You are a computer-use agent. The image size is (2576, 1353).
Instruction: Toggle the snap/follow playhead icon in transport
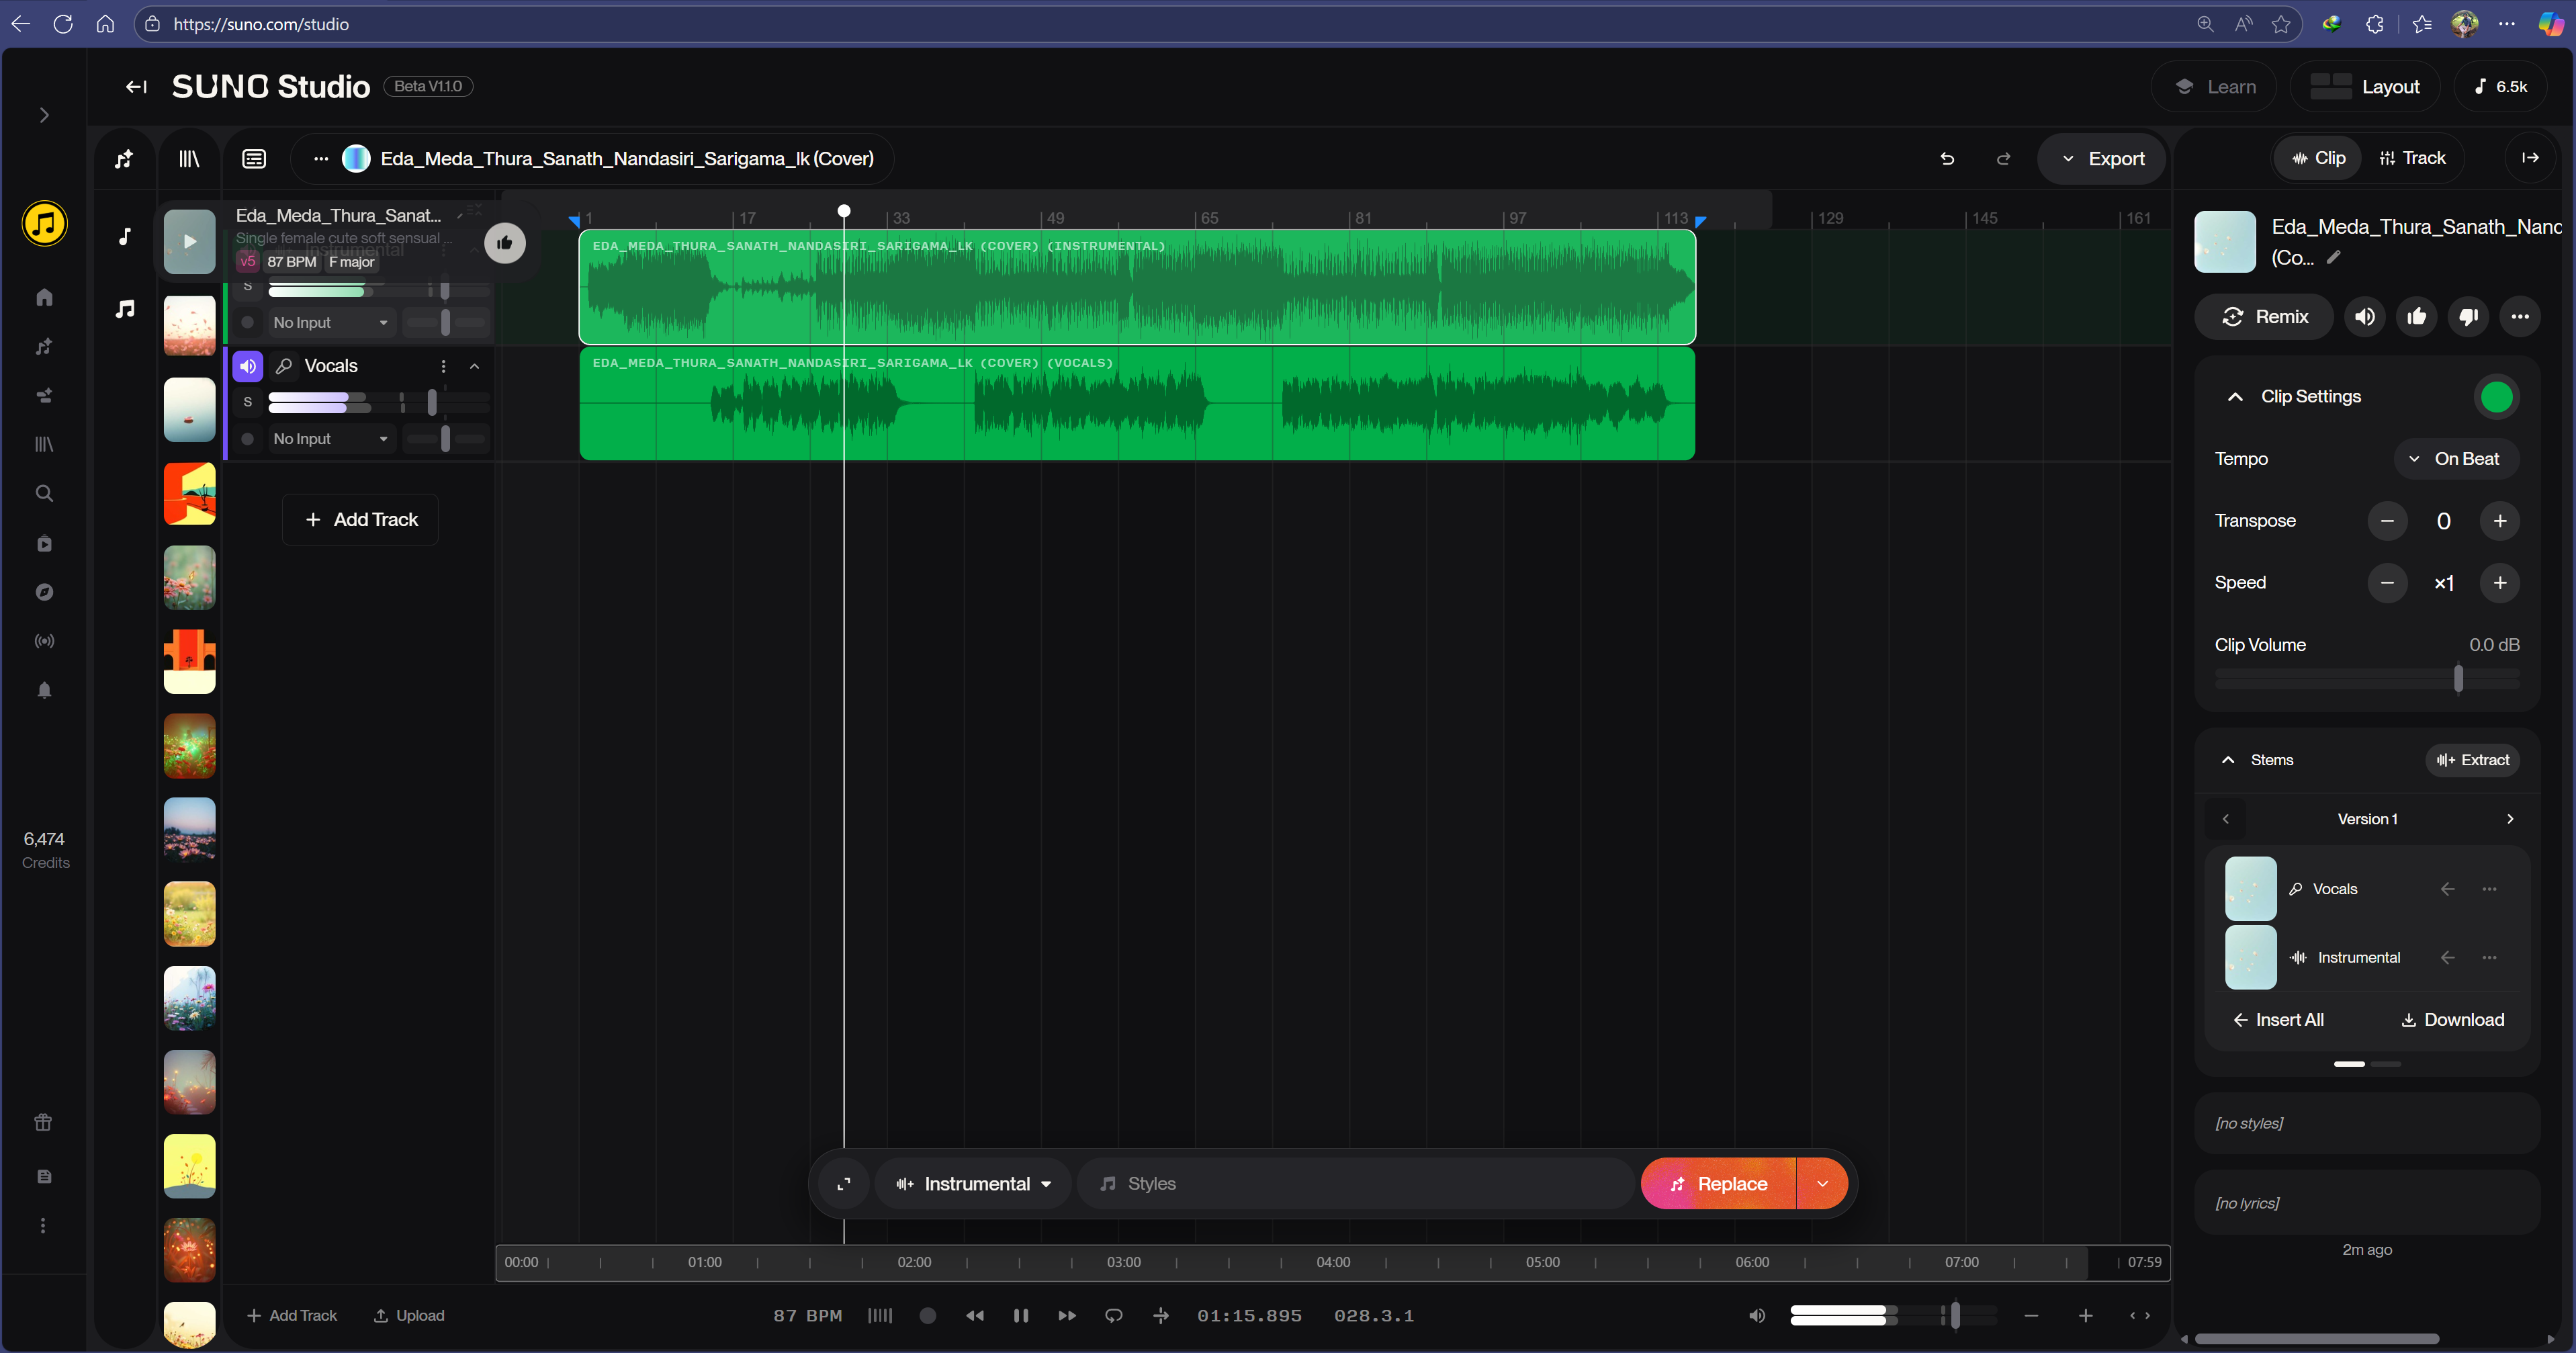pyautogui.click(x=1161, y=1316)
